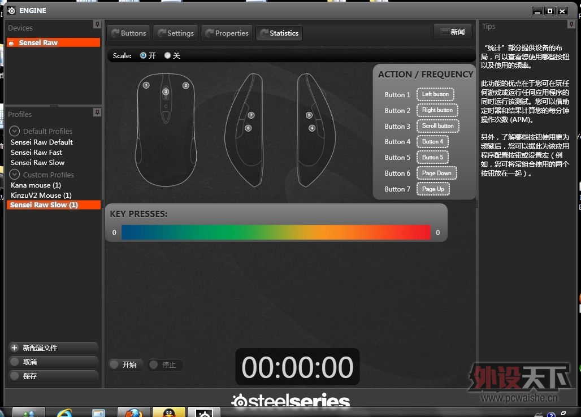
Task: Select the Sensei Raw Slow (1) profile
Action: [53, 205]
